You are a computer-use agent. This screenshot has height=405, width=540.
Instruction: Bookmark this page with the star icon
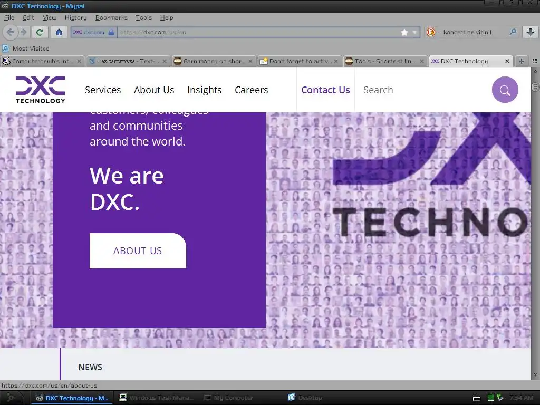(x=404, y=32)
